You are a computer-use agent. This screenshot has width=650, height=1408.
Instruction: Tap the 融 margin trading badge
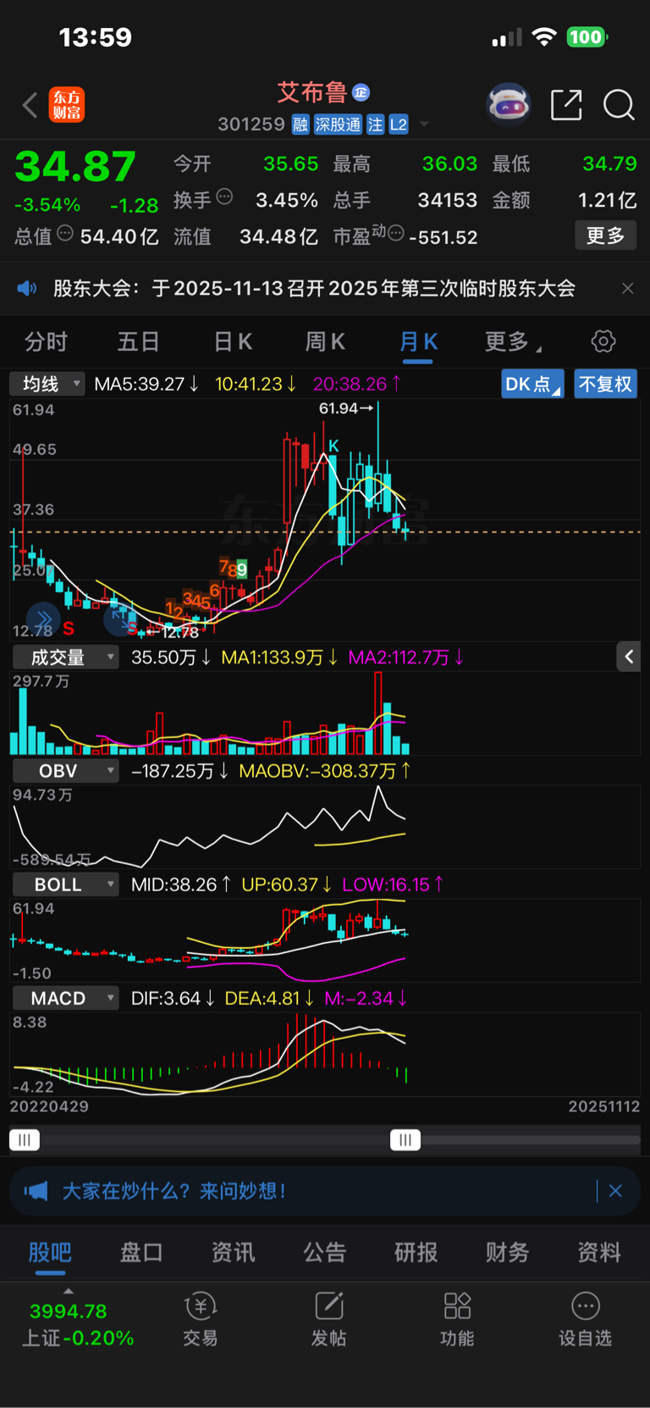pos(300,125)
